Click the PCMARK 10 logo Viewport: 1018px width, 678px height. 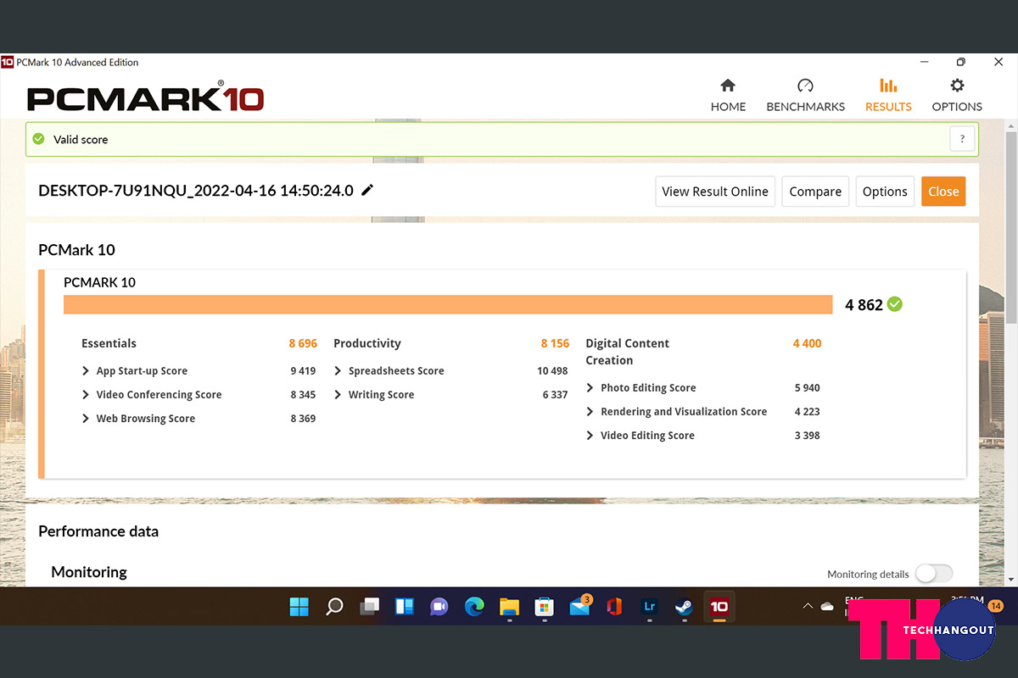[x=145, y=97]
